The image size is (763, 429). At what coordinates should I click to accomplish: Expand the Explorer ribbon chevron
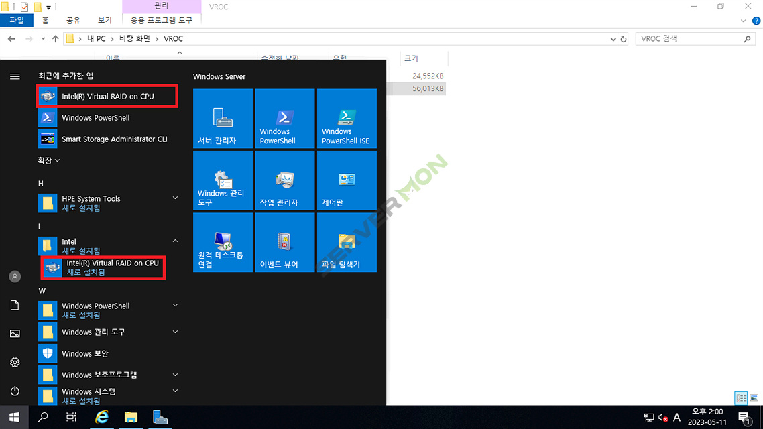(x=743, y=21)
